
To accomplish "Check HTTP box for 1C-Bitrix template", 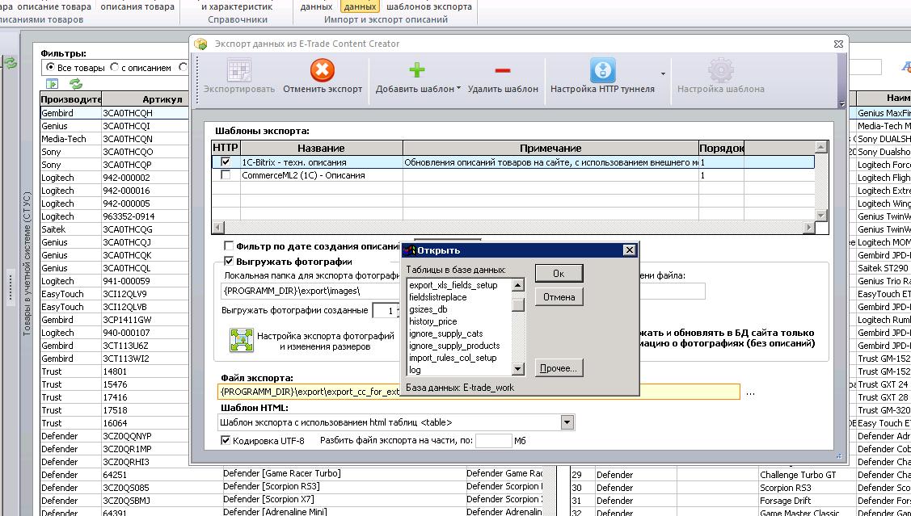I will [x=226, y=162].
